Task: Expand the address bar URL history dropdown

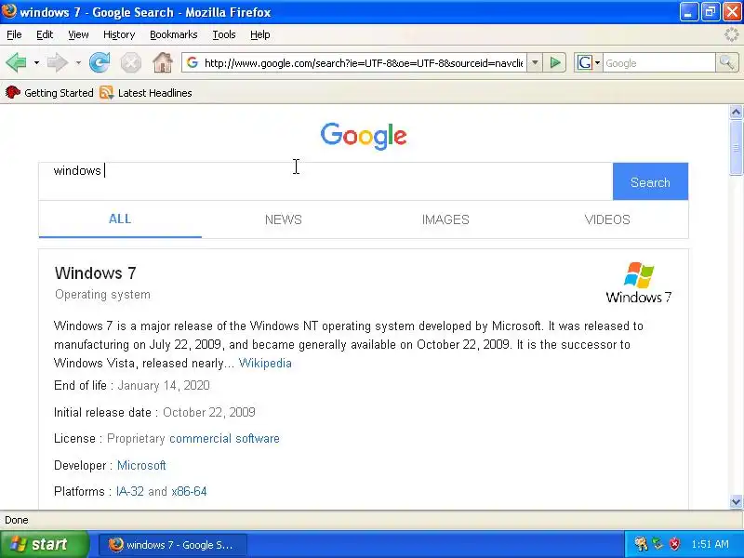Action: click(535, 62)
